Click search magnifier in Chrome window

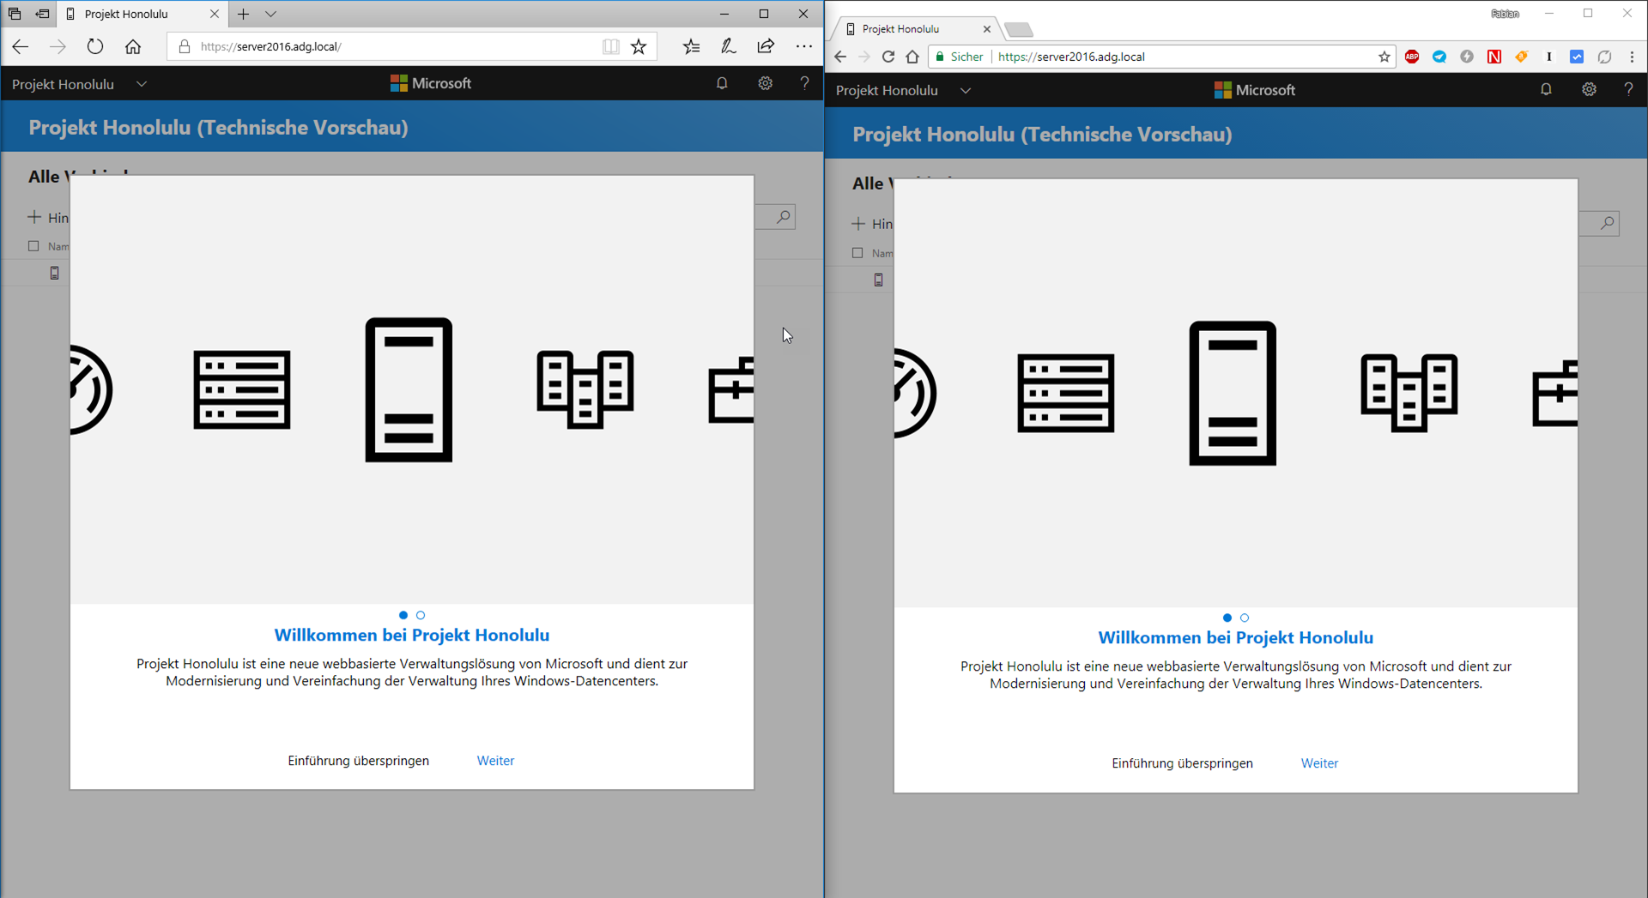coord(1607,223)
